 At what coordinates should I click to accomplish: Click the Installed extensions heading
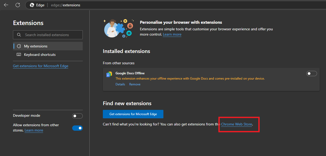click(x=126, y=51)
